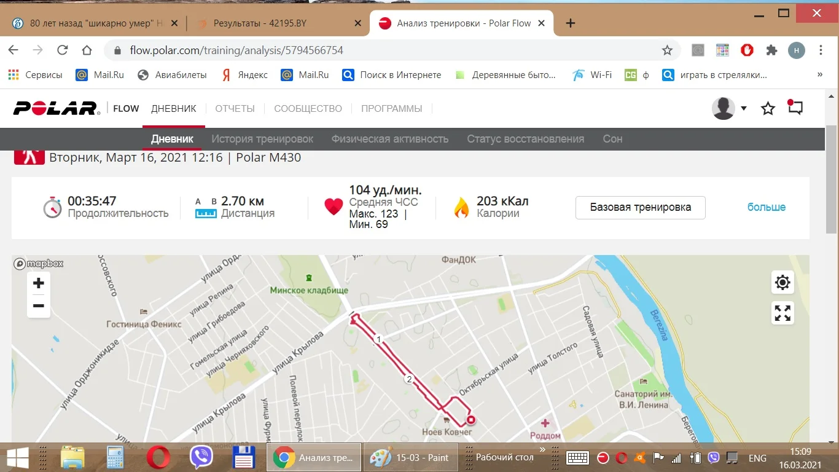Open the ПРОГРАММЫ main menu item

391,109
